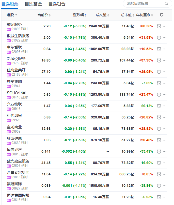Open stock 鑫苑服务
174x205 pixels.
coord(14,25)
